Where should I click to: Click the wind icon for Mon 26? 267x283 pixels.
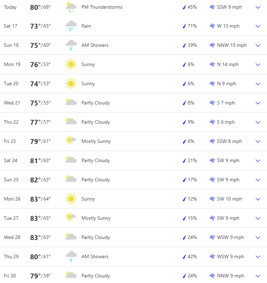tap(212, 199)
